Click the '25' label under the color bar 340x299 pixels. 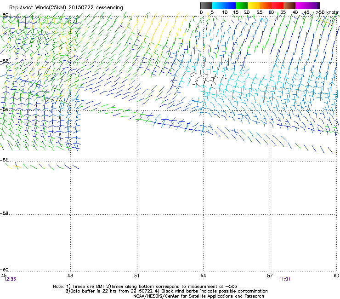click(x=260, y=12)
